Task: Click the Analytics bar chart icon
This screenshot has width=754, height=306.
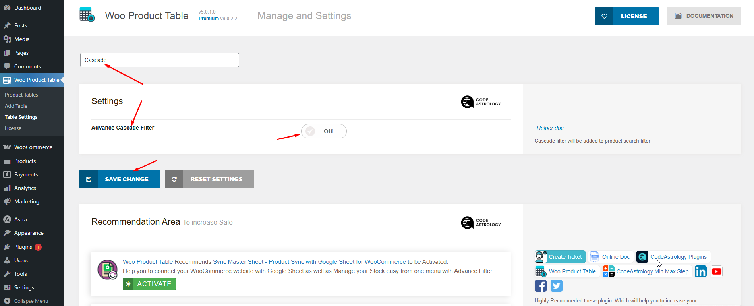Action: [x=7, y=188]
